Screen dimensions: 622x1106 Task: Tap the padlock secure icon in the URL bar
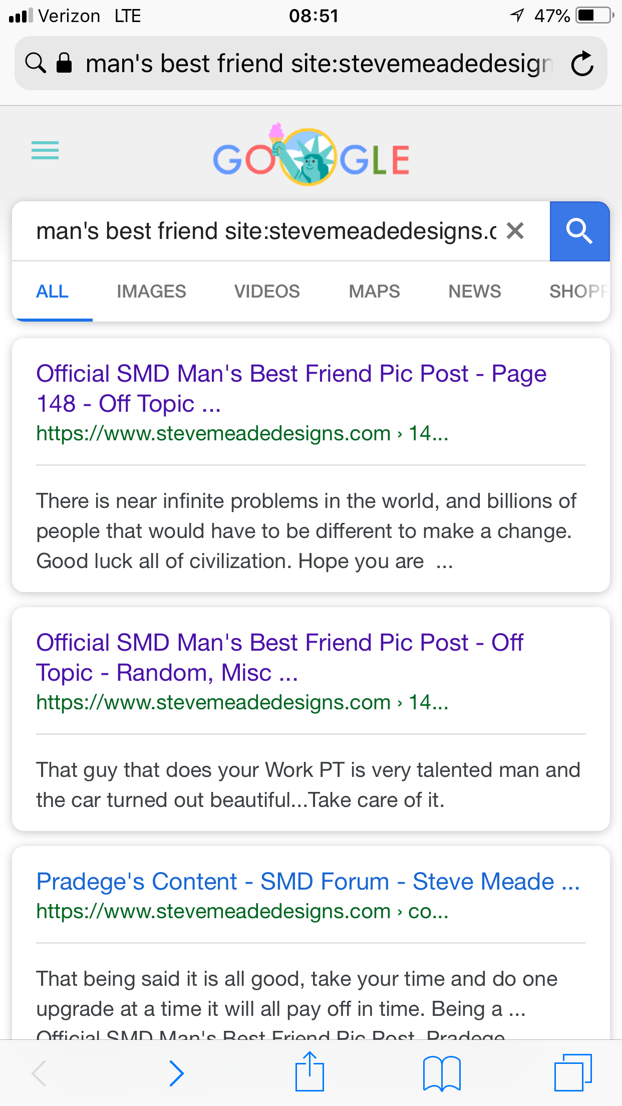coord(64,63)
